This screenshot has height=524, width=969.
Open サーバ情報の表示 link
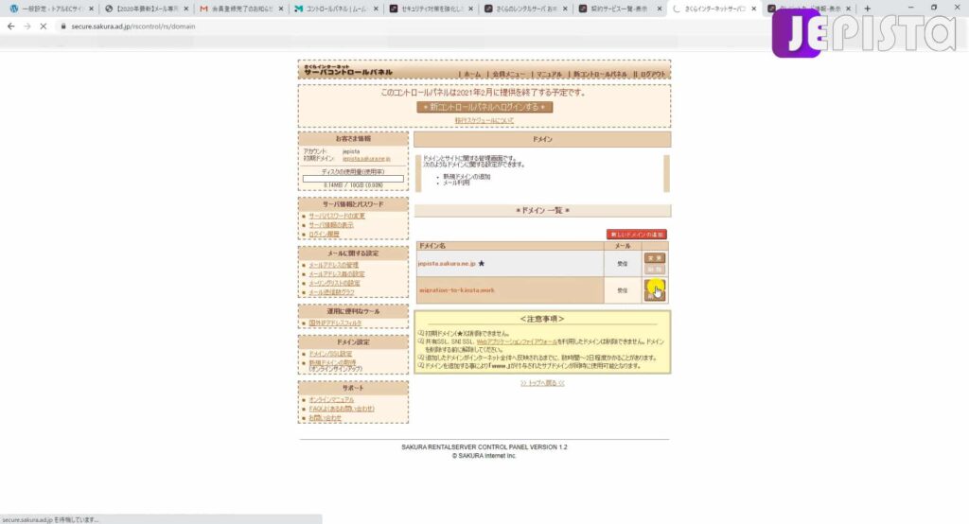(331, 225)
